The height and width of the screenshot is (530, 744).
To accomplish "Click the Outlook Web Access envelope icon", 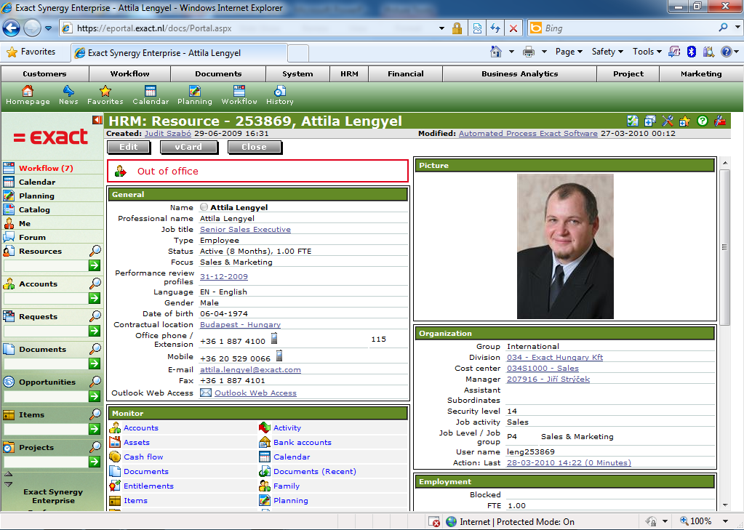I will point(205,393).
